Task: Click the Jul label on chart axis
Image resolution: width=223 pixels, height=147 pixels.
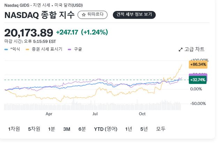Action: tap(95, 113)
